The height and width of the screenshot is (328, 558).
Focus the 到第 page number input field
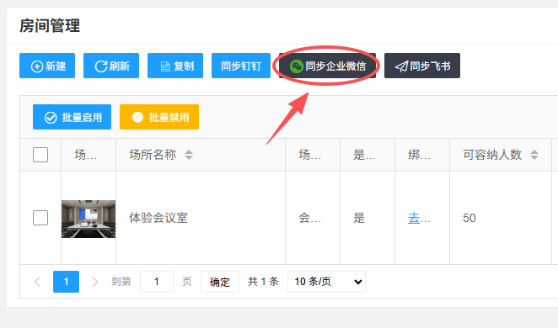(x=157, y=282)
